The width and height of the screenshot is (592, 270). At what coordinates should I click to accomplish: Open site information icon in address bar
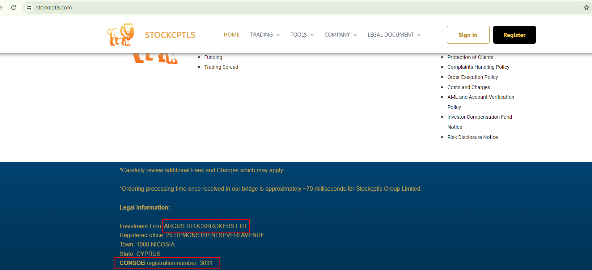pos(29,8)
